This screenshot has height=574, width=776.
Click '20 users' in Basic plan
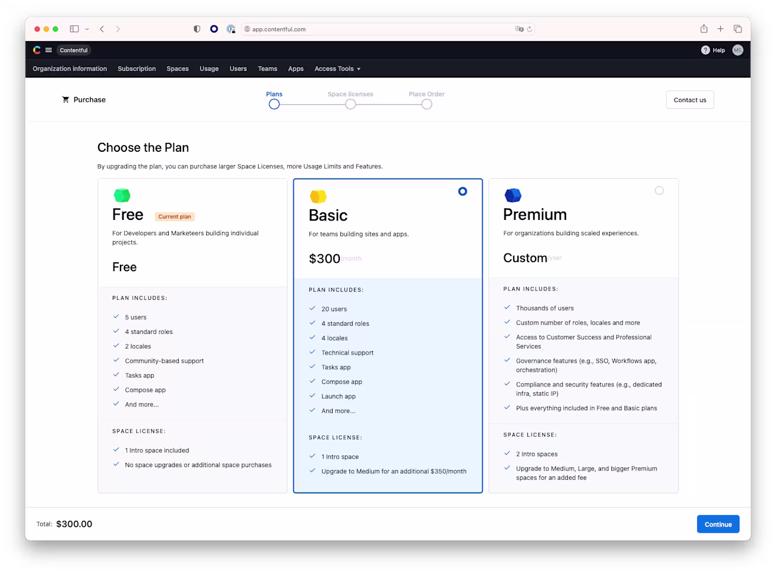(x=334, y=309)
